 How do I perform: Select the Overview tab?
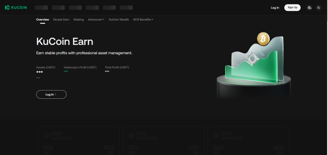[43, 19]
